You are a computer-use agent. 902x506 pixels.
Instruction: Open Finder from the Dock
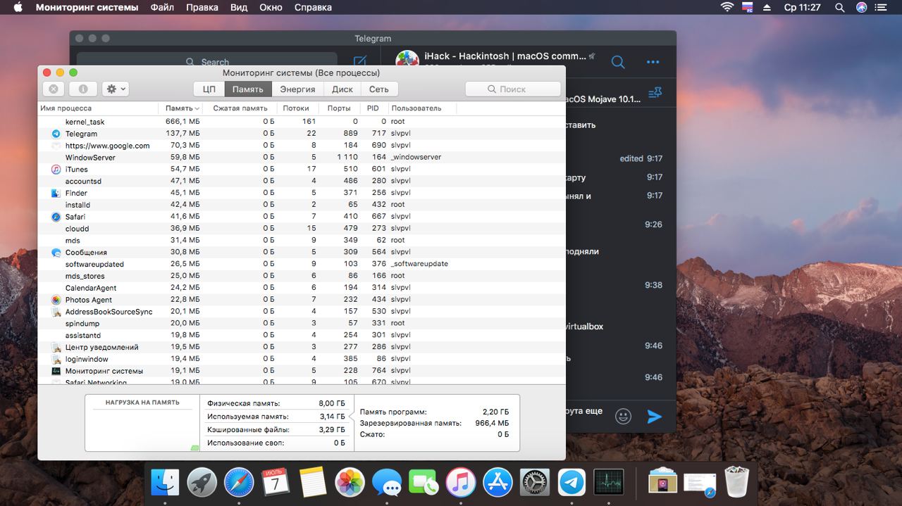(x=165, y=482)
